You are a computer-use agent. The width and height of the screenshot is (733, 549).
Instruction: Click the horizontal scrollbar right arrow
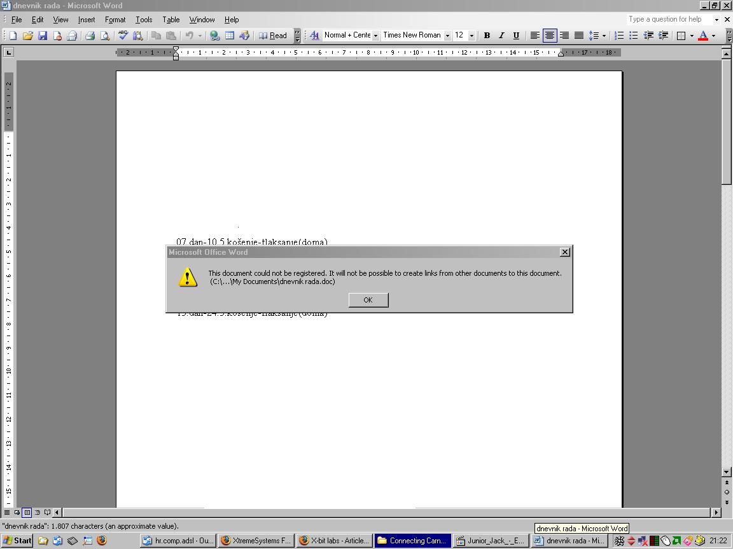pyautogui.click(x=716, y=513)
